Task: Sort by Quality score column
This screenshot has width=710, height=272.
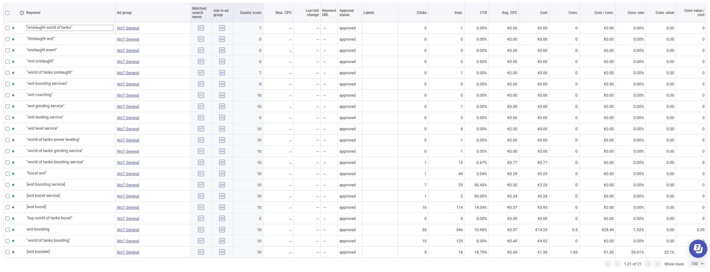Action: click(x=250, y=13)
